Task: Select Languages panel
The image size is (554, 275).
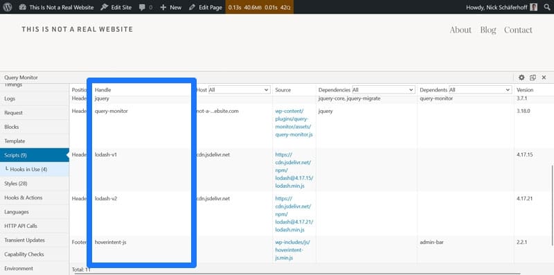Action: pyautogui.click(x=35, y=212)
